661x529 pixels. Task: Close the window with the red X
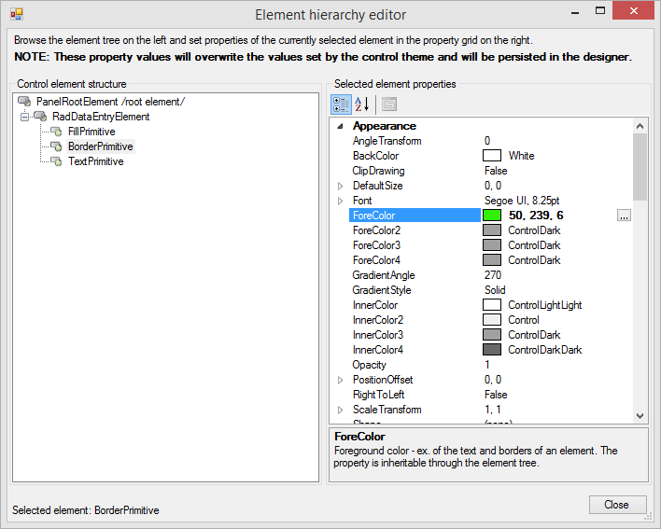pyautogui.click(x=634, y=10)
